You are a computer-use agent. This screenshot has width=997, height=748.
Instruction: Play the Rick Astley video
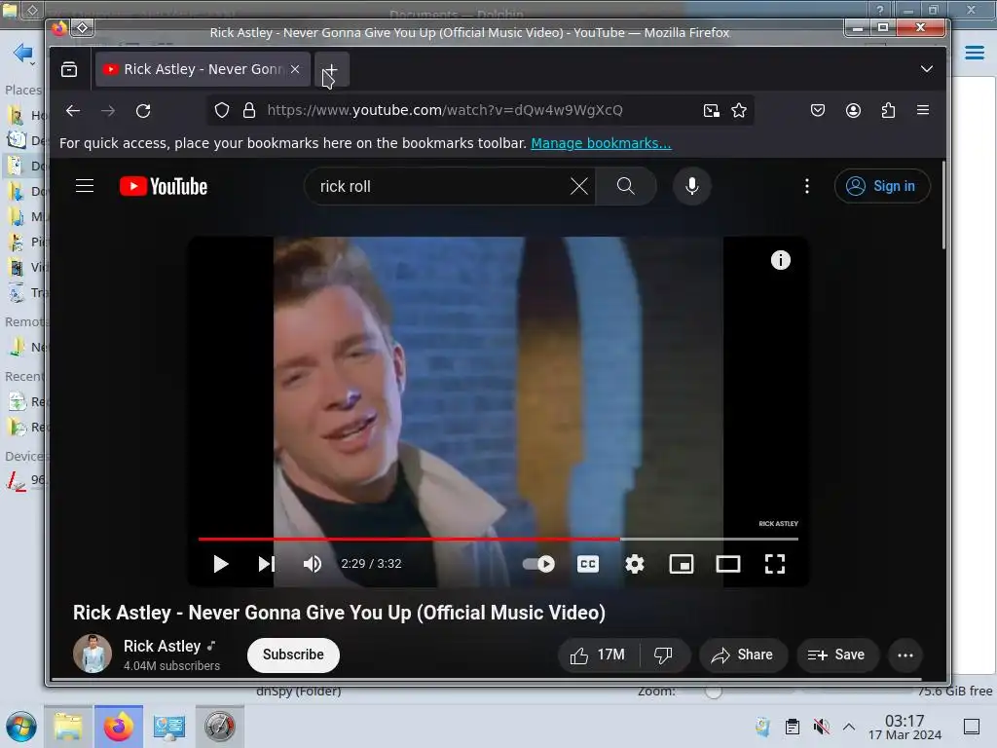pos(220,564)
